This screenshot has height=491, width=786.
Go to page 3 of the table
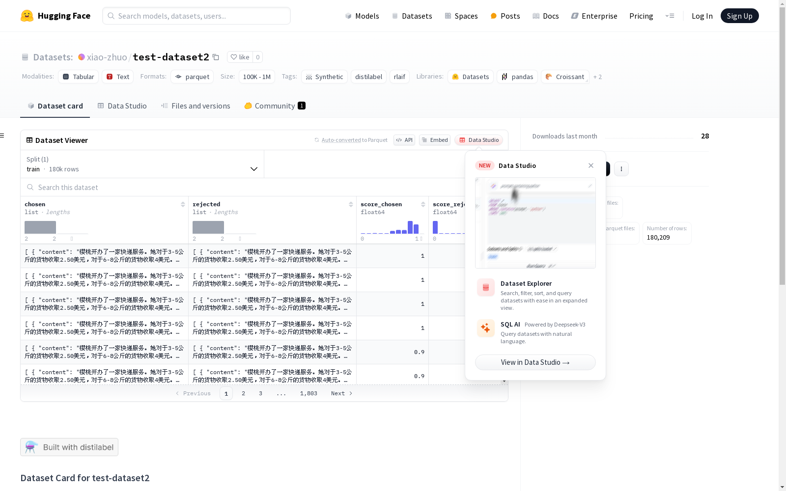[260, 393]
